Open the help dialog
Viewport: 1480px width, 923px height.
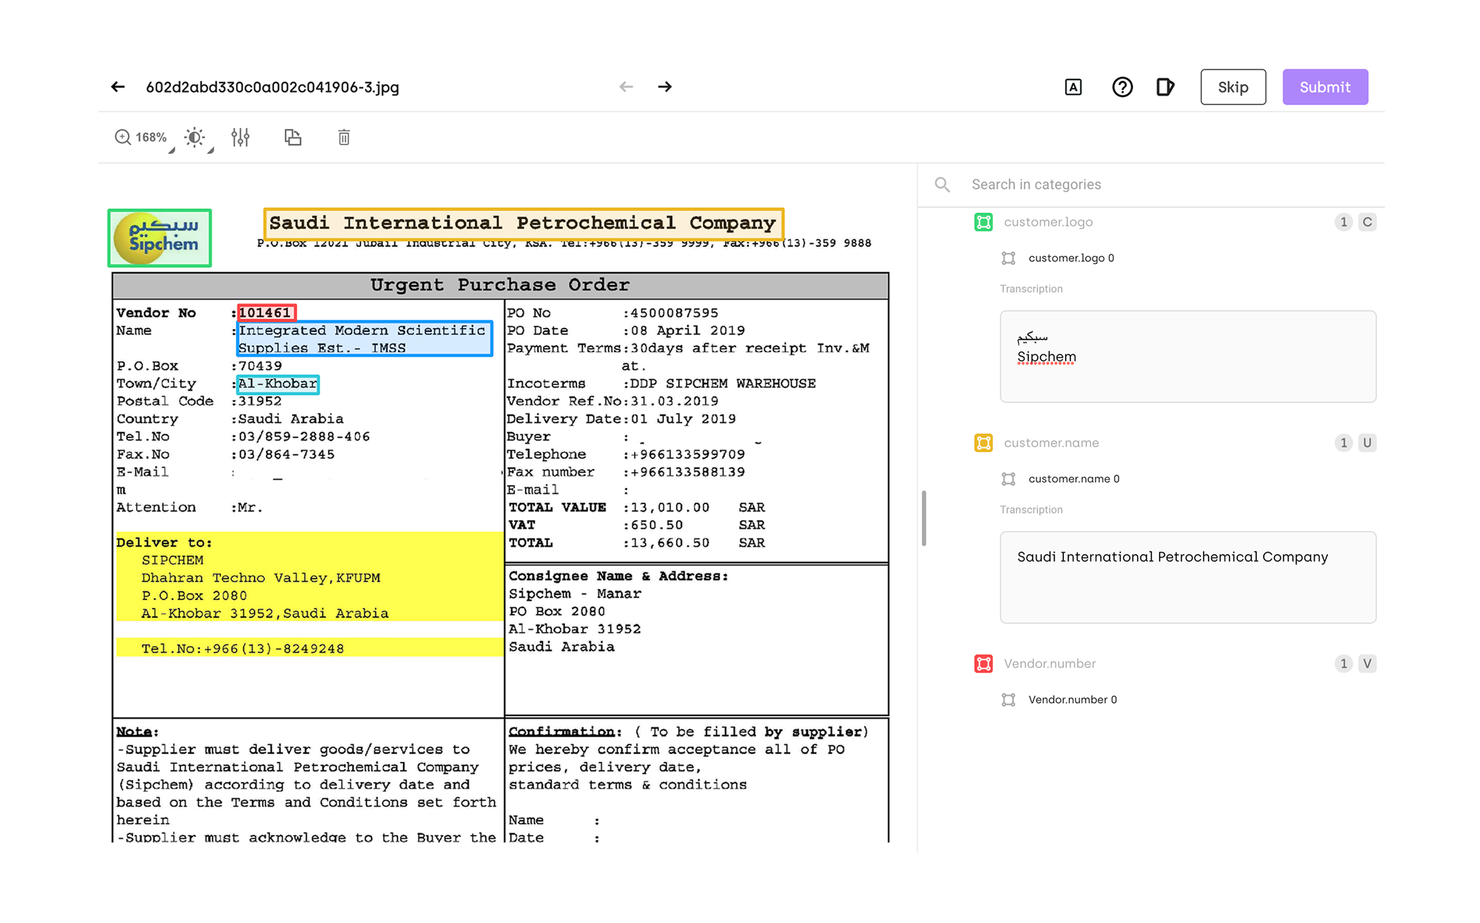point(1122,86)
